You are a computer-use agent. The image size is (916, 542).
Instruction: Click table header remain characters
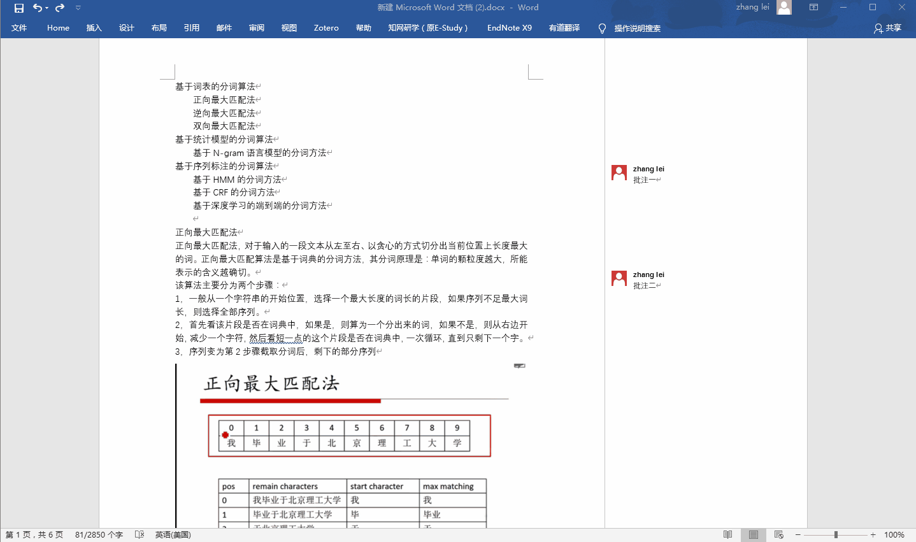[x=285, y=487]
